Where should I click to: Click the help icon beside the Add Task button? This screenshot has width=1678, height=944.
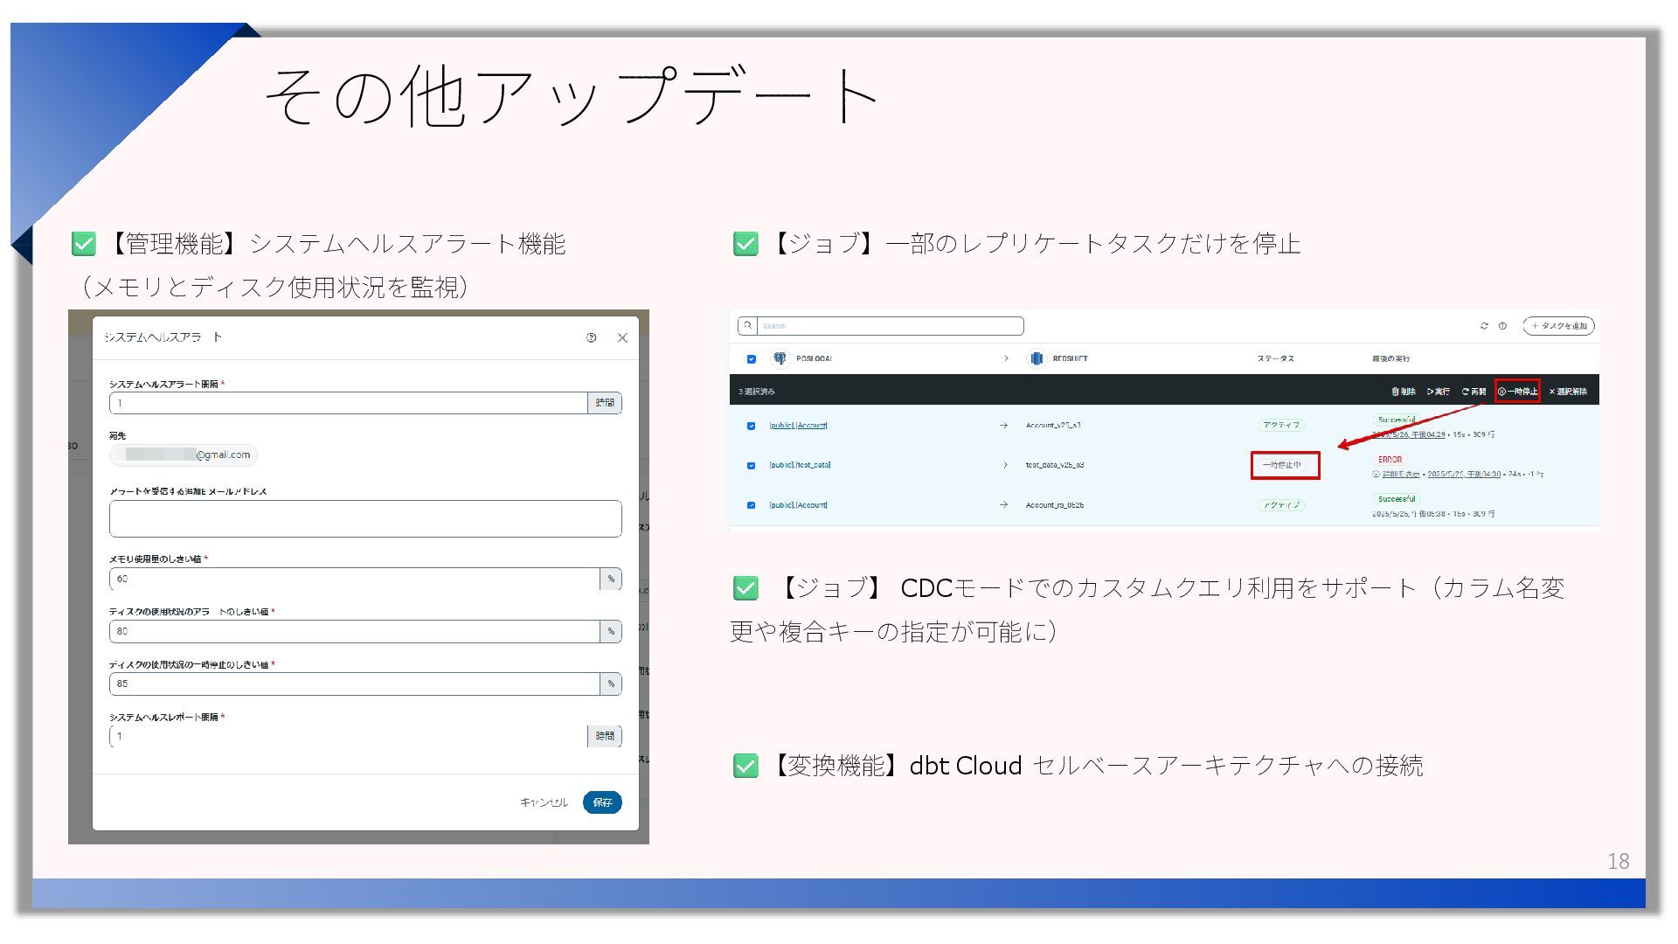(x=1502, y=326)
